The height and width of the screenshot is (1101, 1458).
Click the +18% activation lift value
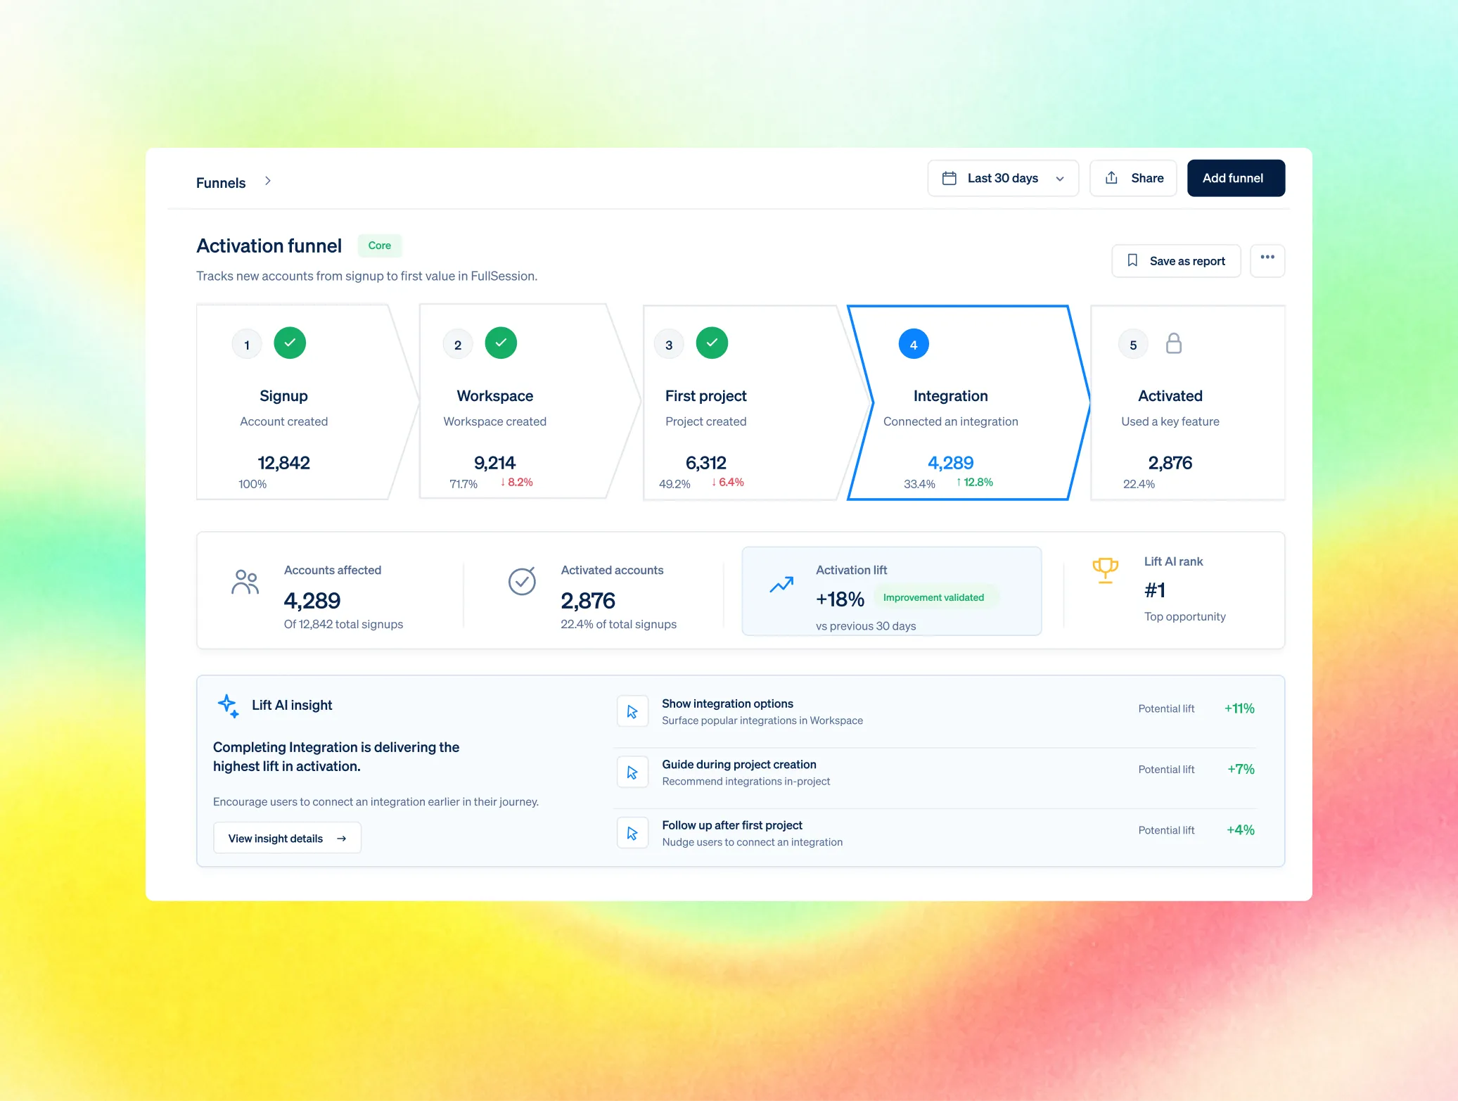click(x=840, y=599)
